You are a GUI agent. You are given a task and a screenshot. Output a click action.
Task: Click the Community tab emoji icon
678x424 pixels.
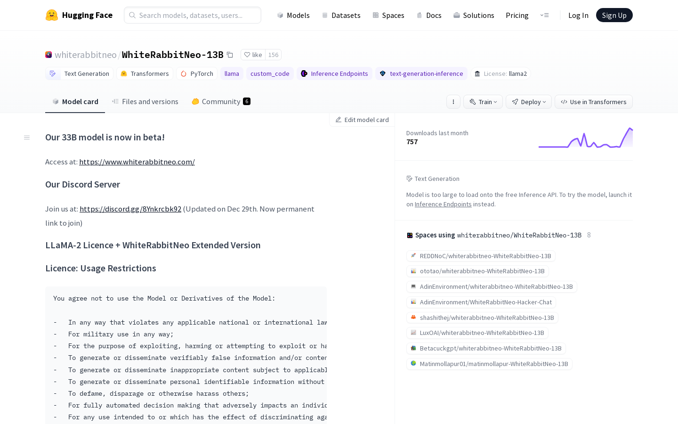click(x=195, y=101)
